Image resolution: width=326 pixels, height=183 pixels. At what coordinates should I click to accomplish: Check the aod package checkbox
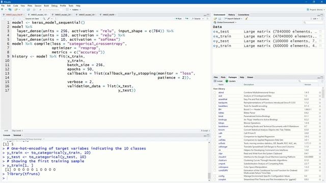click(x=215, y=96)
